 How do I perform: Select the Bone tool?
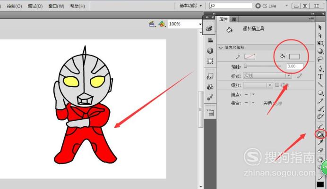pos(320,125)
